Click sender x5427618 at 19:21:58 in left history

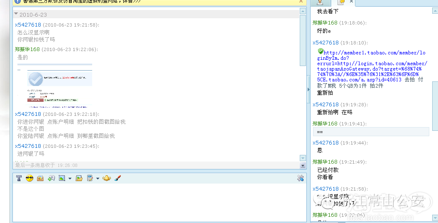tap(28, 25)
